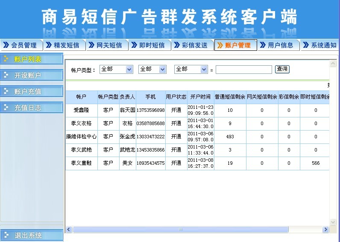Click the chevron icon on 彩信发送
Image resolution: width=340 pixels, height=242 pixels.
click(177, 45)
